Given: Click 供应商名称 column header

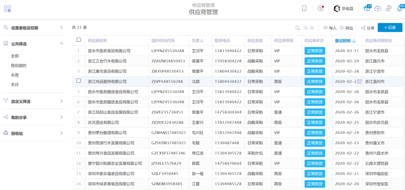Looking at the screenshot, I should click(x=98, y=40).
